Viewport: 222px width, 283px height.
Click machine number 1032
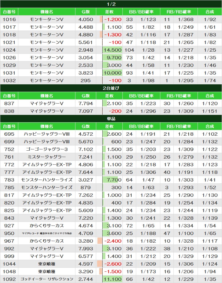(9, 80)
